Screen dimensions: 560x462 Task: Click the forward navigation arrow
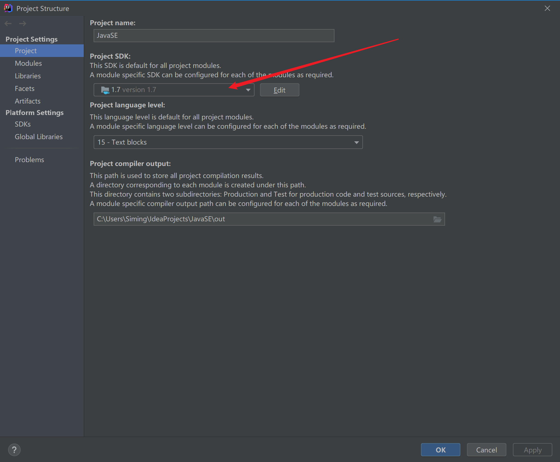(23, 24)
